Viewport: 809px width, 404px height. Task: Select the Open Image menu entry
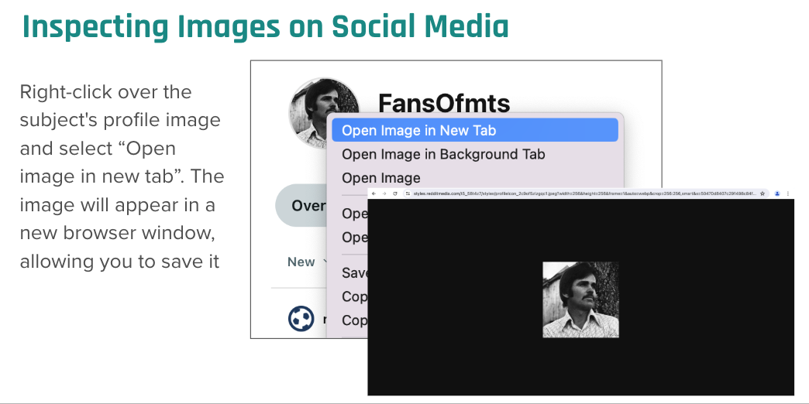pos(380,178)
